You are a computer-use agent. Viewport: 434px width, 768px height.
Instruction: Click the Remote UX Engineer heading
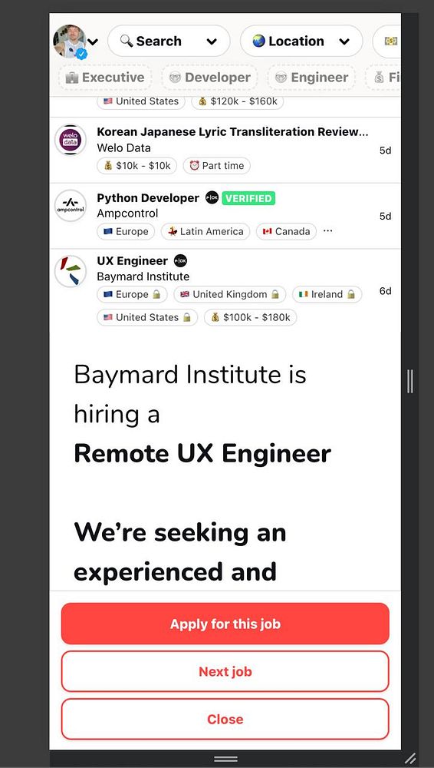coord(202,454)
